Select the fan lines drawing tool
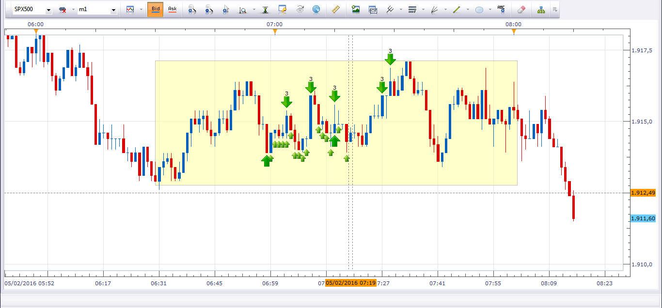The height and width of the screenshot is (308, 662). 434,9
